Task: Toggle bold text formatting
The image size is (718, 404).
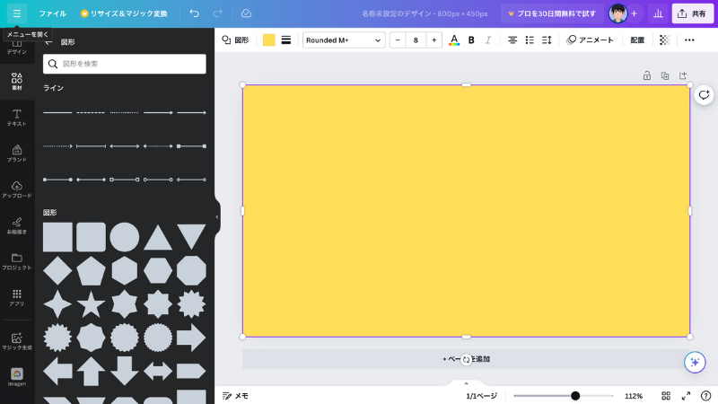Action: pos(471,40)
